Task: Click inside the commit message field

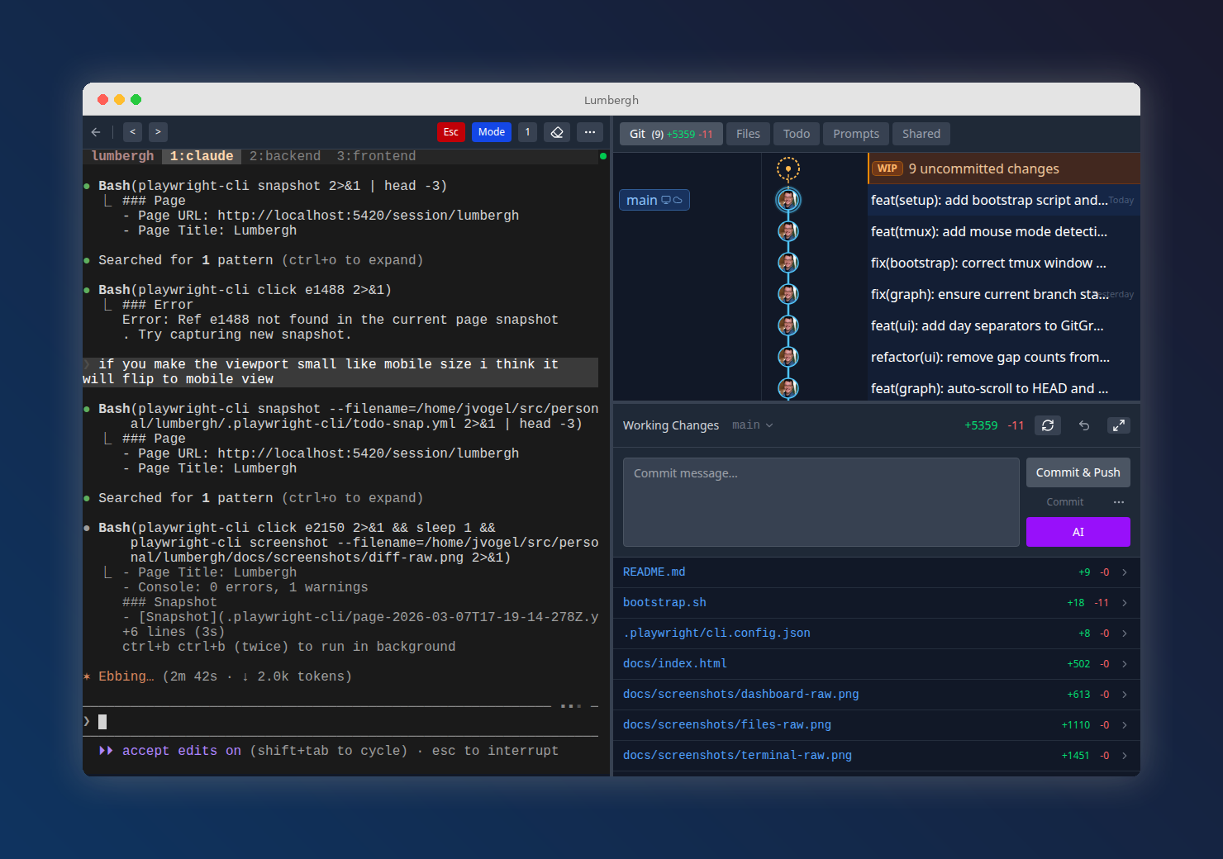Action: pyautogui.click(x=820, y=501)
